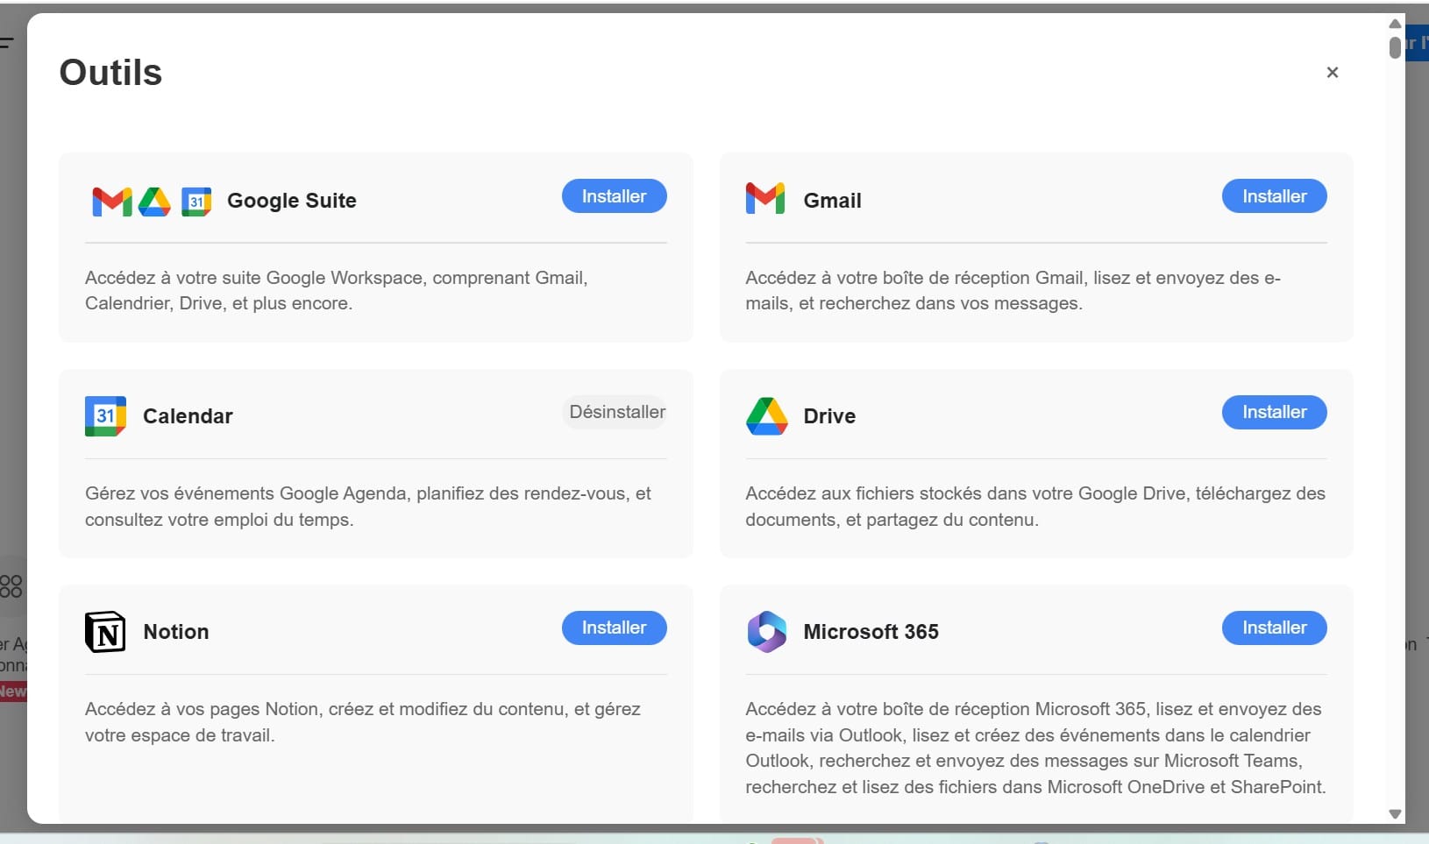Click the Microsoft 365 title text
Screen dimensions: 1429x844
point(871,632)
